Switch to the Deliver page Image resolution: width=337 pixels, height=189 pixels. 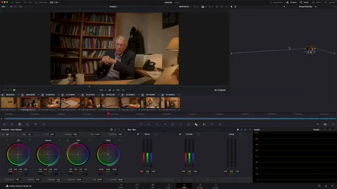click(x=216, y=186)
